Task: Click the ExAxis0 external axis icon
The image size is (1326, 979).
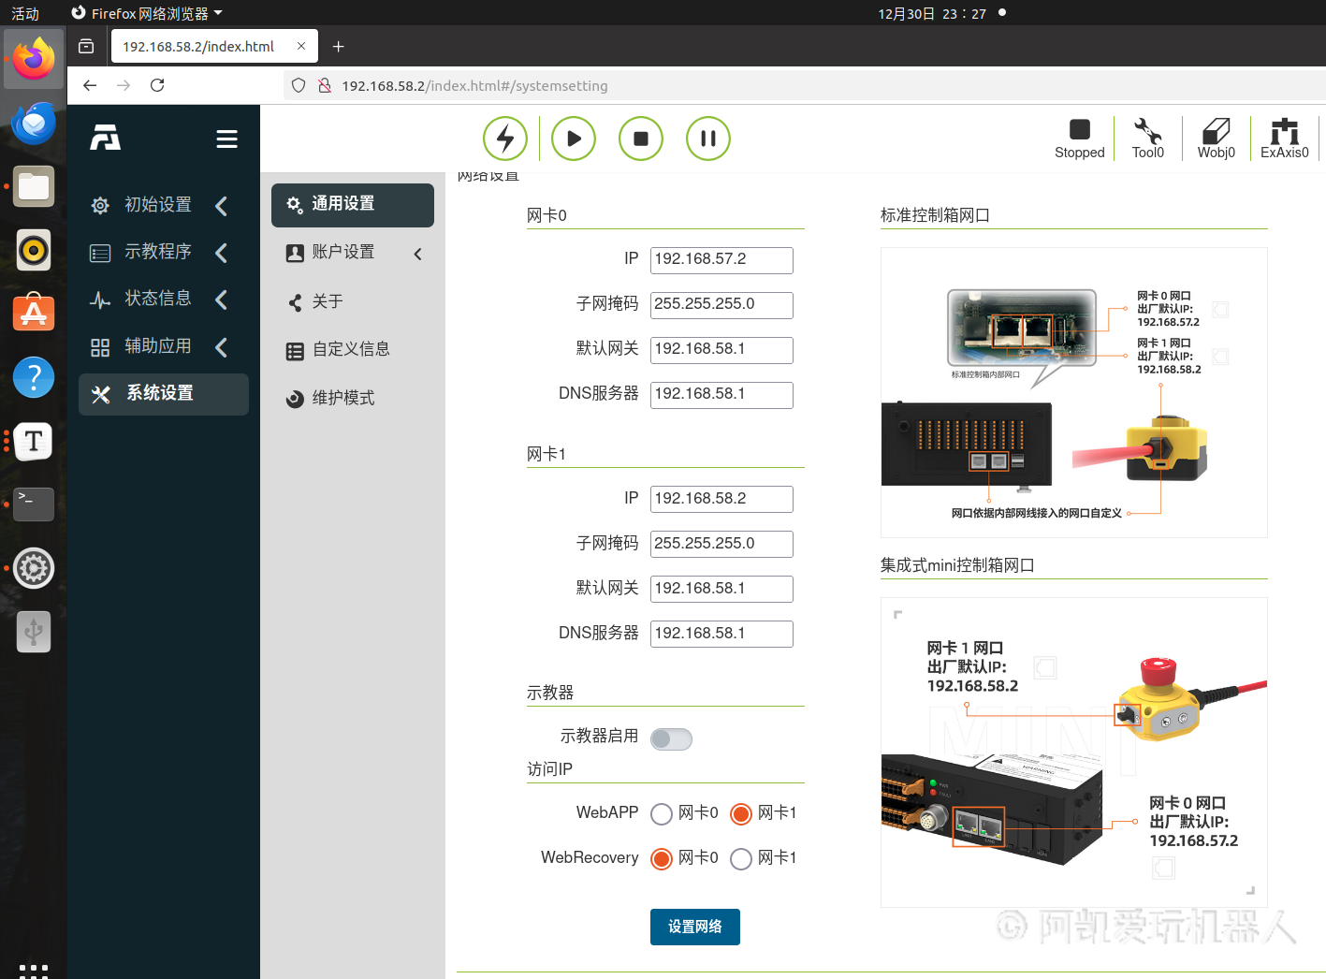Action: (x=1284, y=139)
